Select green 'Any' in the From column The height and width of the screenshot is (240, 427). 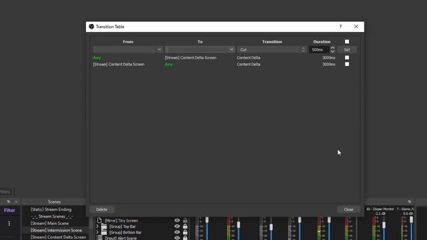[x=97, y=58]
